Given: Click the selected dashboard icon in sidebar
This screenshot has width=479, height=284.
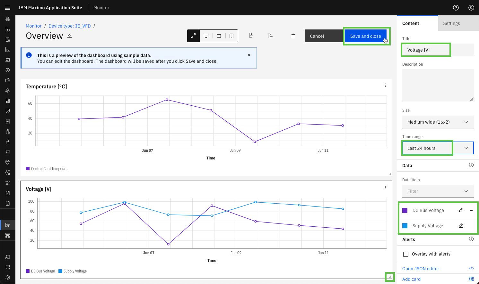Looking at the screenshot, I should click(x=8, y=225).
